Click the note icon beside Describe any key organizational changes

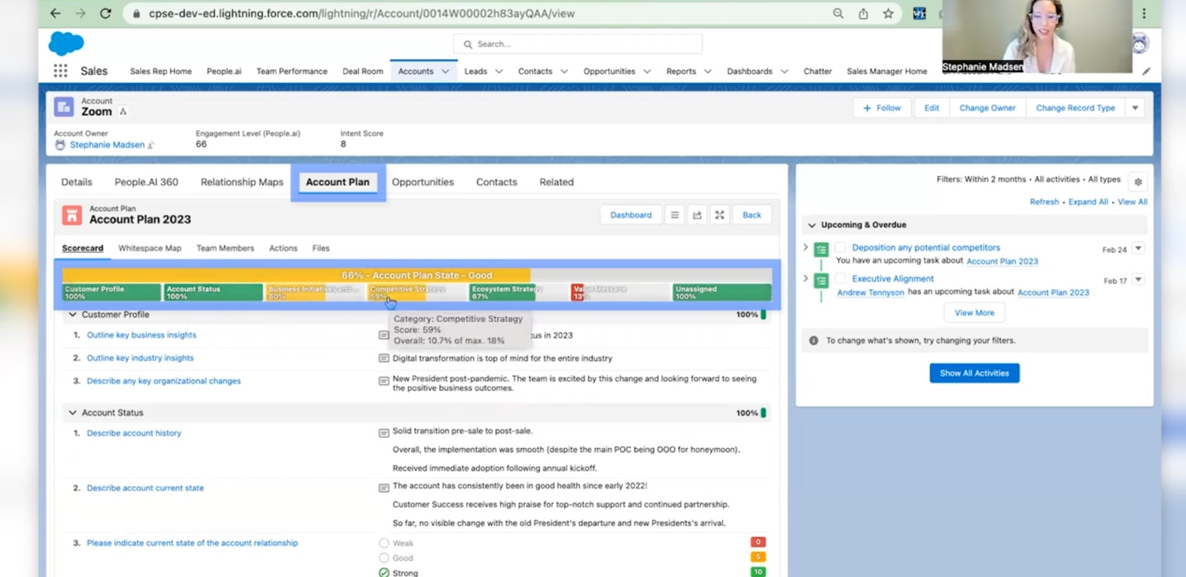coord(384,381)
